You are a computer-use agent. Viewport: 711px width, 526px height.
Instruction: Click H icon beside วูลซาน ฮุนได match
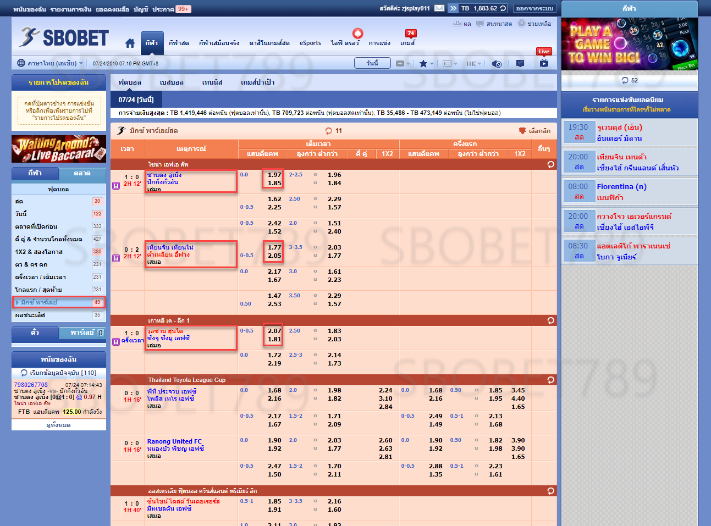(x=116, y=342)
